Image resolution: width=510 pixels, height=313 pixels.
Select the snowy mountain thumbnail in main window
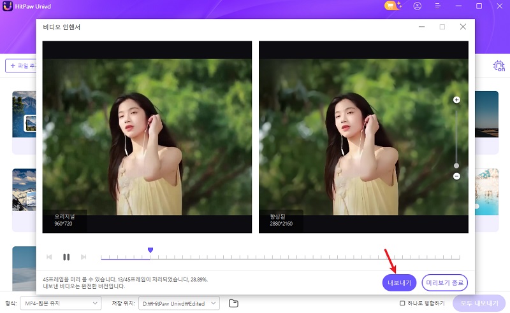[24, 190]
